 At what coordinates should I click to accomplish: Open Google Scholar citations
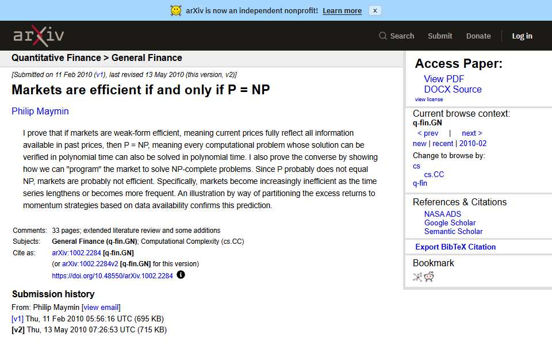coord(450,223)
